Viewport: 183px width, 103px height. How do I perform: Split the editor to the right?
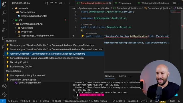pos(174,3)
